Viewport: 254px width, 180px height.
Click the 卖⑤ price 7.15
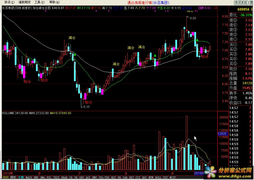point(249,20)
